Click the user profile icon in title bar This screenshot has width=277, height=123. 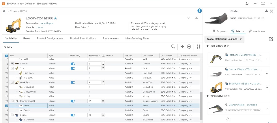pyautogui.click(x=247, y=3)
